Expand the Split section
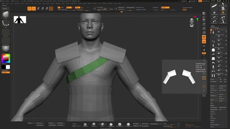230x129 pixels. coord(212,103)
